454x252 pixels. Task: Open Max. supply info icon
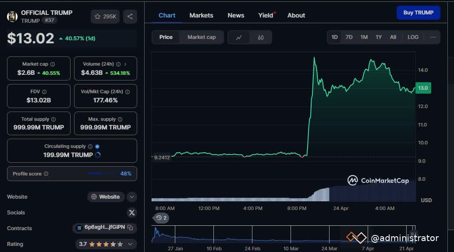[x=120, y=119]
